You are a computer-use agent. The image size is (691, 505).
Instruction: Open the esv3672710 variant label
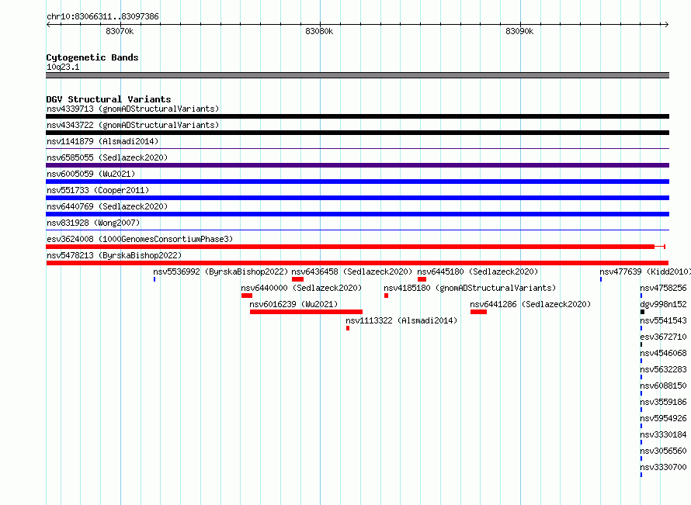(663, 337)
